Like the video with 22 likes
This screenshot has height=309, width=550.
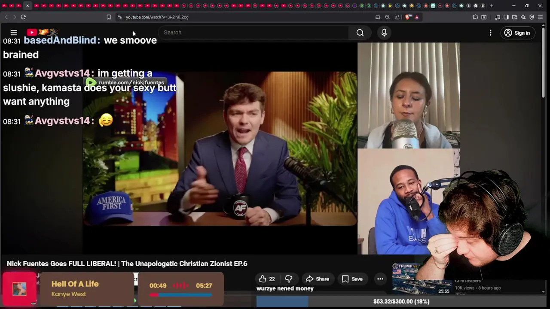pyautogui.click(x=267, y=279)
